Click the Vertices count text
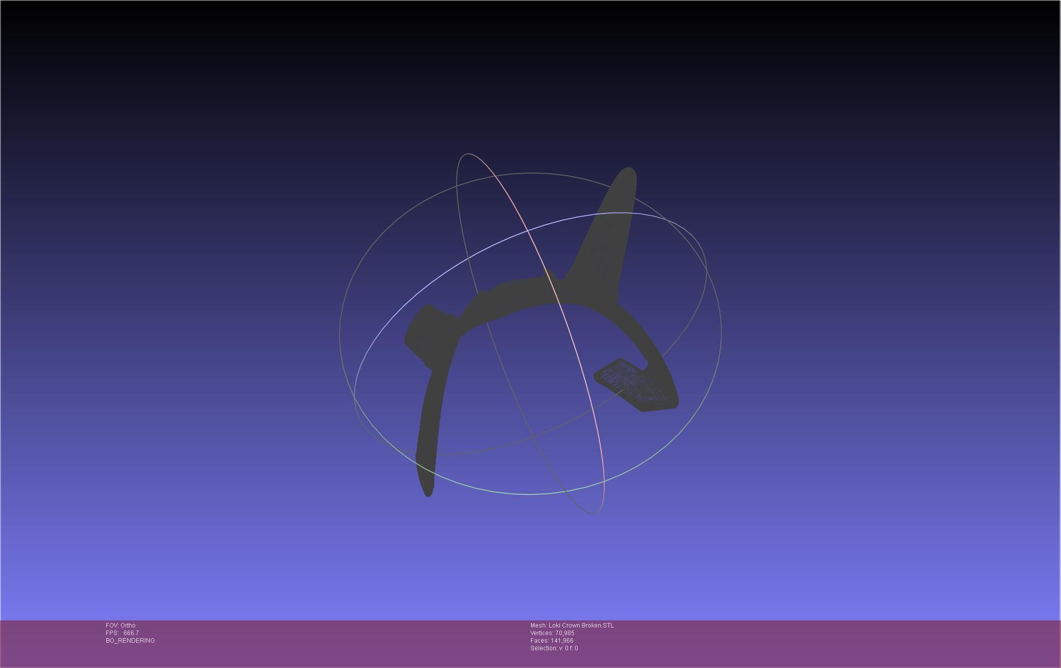The image size is (1061, 668). 552,633
